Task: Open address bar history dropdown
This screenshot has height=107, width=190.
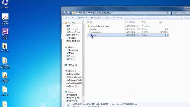Action: [166, 13]
